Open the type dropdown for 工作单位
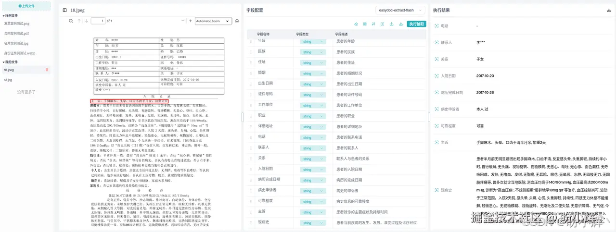Viewport: 616px width, 232px height. (313, 105)
